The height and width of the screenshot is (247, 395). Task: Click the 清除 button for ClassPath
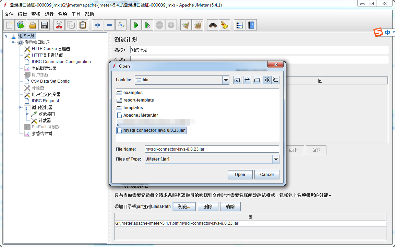pos(230,207)
